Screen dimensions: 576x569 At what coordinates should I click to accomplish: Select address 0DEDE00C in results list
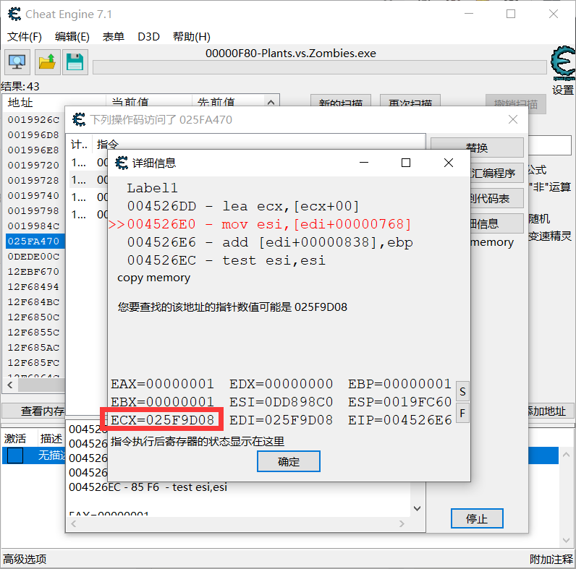[x=33, y=256]
